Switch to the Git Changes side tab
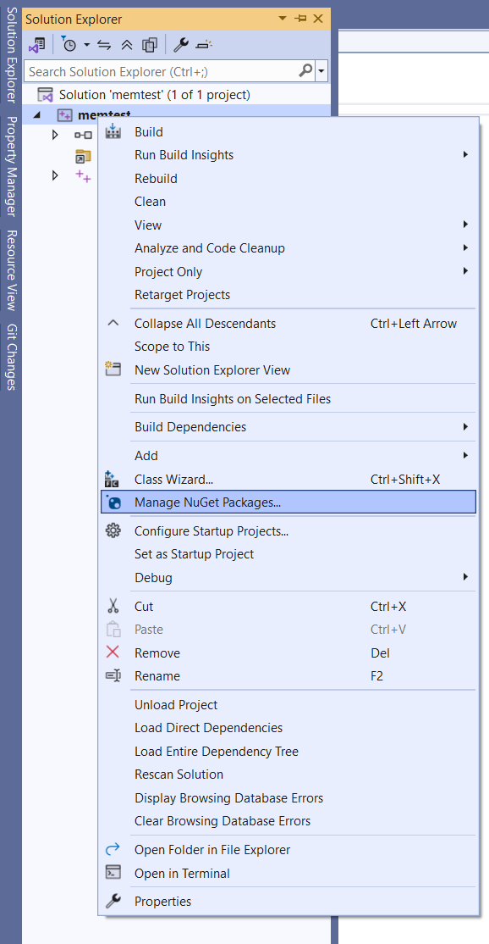 pos(11,357)
